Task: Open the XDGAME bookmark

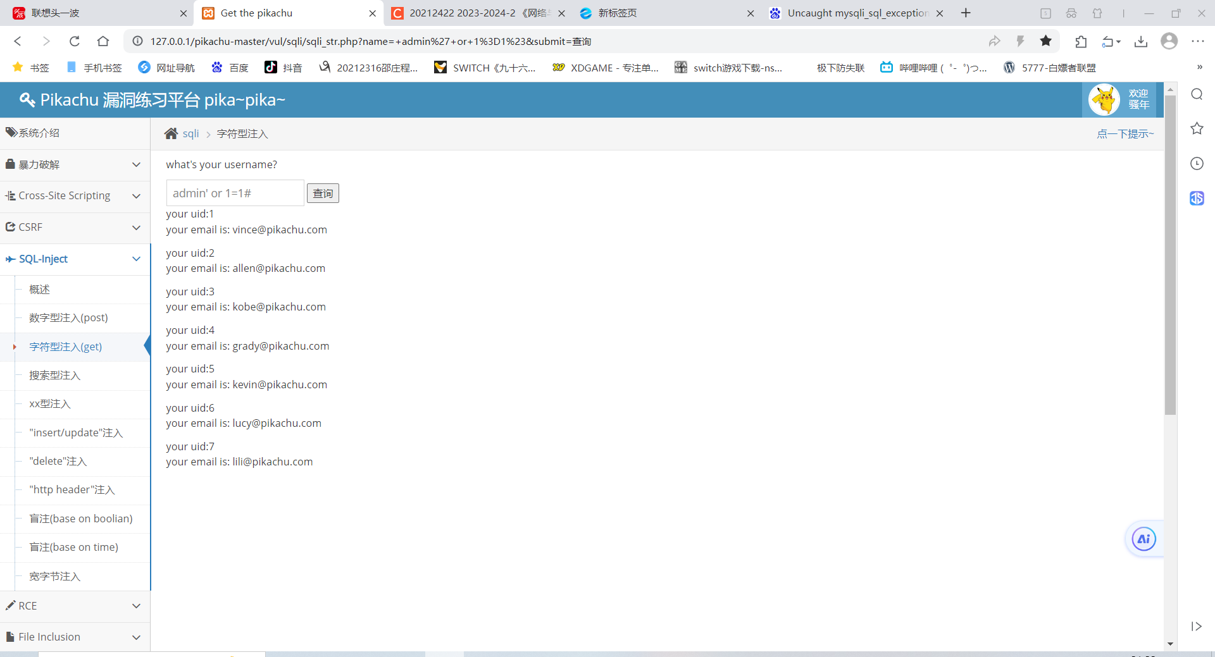Action: tap(605, 68)
